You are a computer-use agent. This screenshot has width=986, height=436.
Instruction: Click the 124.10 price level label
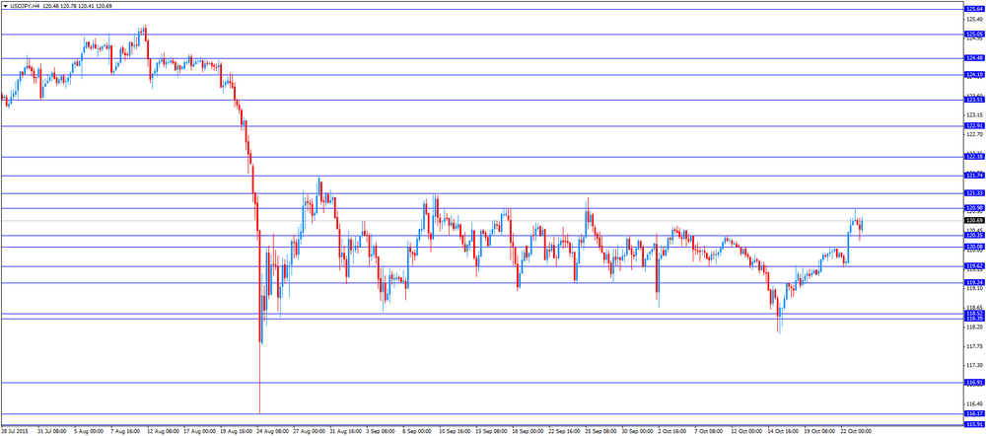[x=975, y=75]
